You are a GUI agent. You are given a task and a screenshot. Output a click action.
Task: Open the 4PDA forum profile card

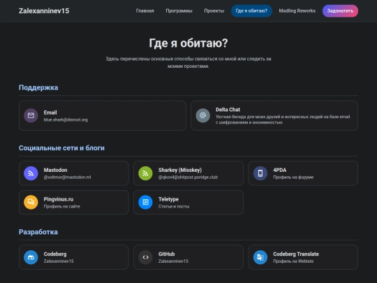[x=303, y=173]
